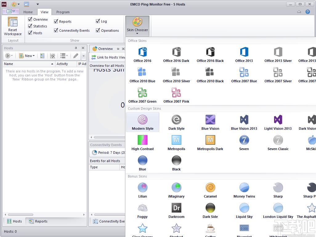Toggle the Hosts checkbox in ribbon
316x237 pixels.
(x=30, y=33)
